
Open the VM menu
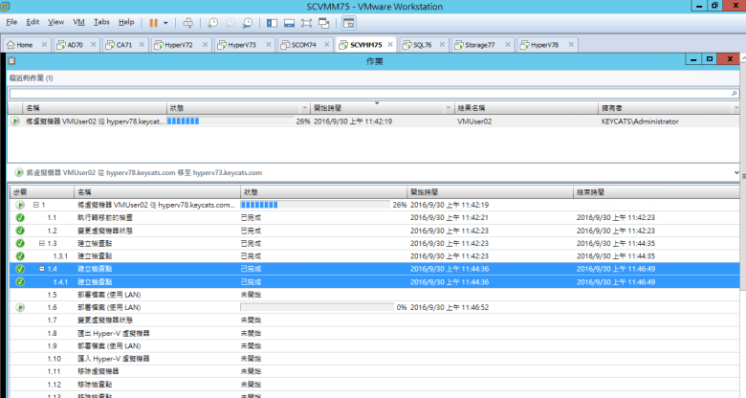pos(79,21)
